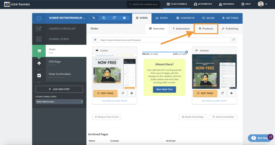The height and width of the screenshot is (145, 275).
Task: Open user avatar account menu
Action: coord(262,4)
